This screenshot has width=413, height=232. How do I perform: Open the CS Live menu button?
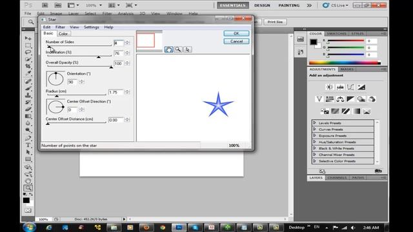tap(336, 5)
